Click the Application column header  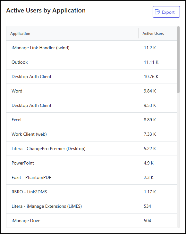click(72, 34)
